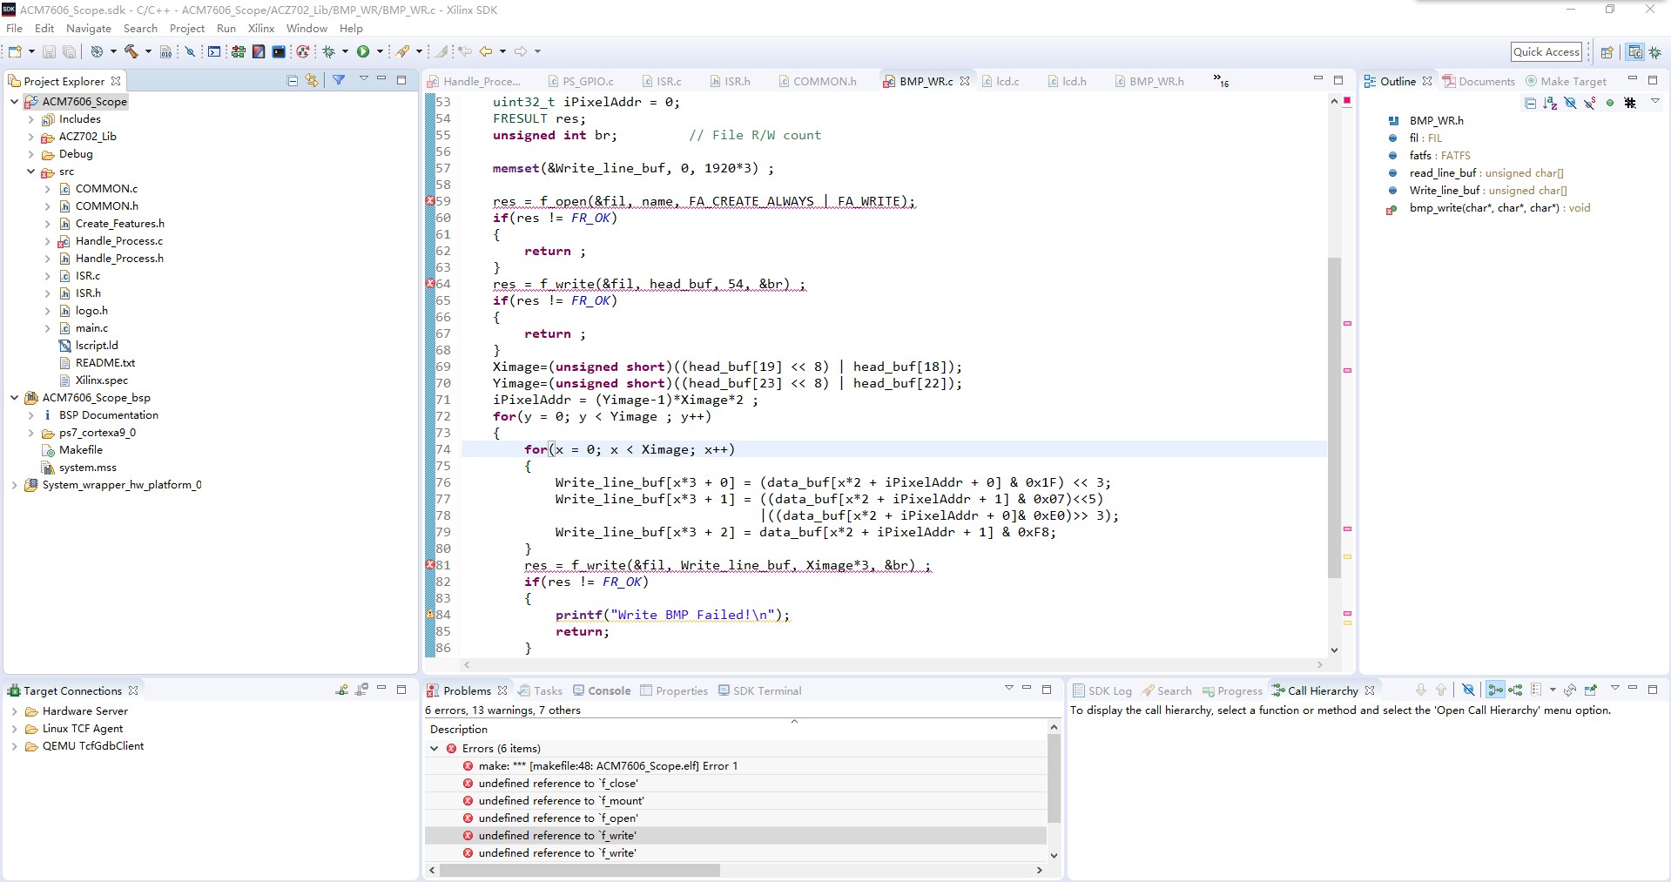Viewport: 1671px width, 882px height.
Task: Click the error marker on line 81
Action: click(430, 565)
